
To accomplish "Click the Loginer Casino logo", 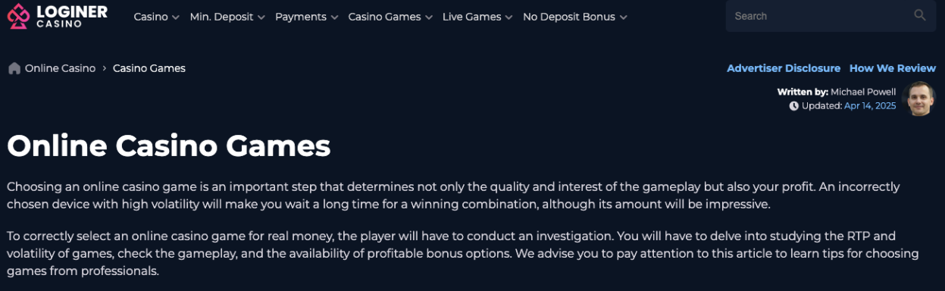I will (x=58, y=16).
